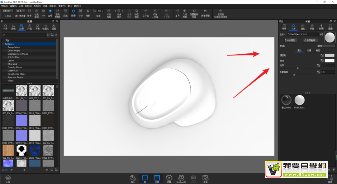
Task: Toggle the GPU mode button
Action: 43,12
